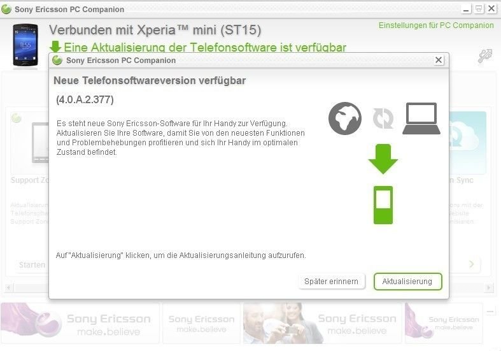
Task: Click Sony Ericsson logo in dialog title
Action: [x=57, y=60]
